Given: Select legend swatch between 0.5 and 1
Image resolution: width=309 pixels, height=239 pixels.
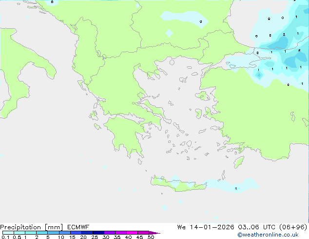Looking at the screenshot, I should click(19, 233).
